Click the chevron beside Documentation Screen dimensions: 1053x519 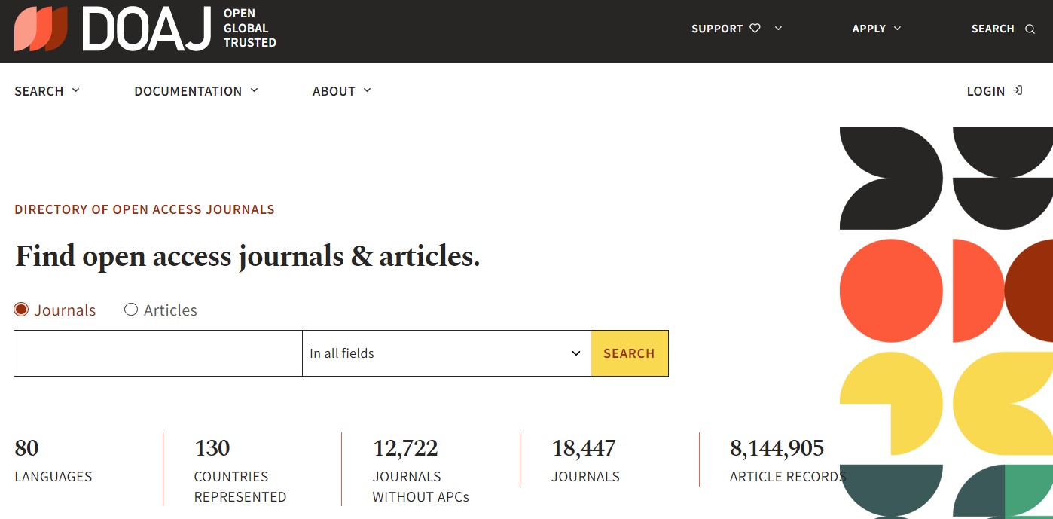click(x=254, y=90)
